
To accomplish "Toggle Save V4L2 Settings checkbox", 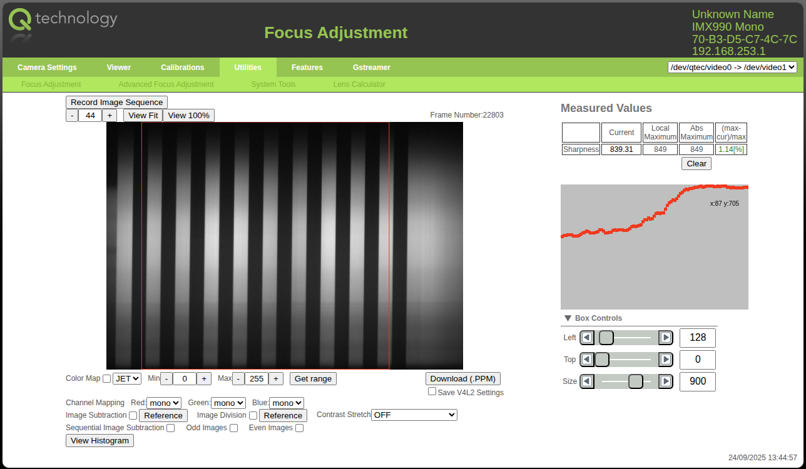I will [x=432, y=391].
